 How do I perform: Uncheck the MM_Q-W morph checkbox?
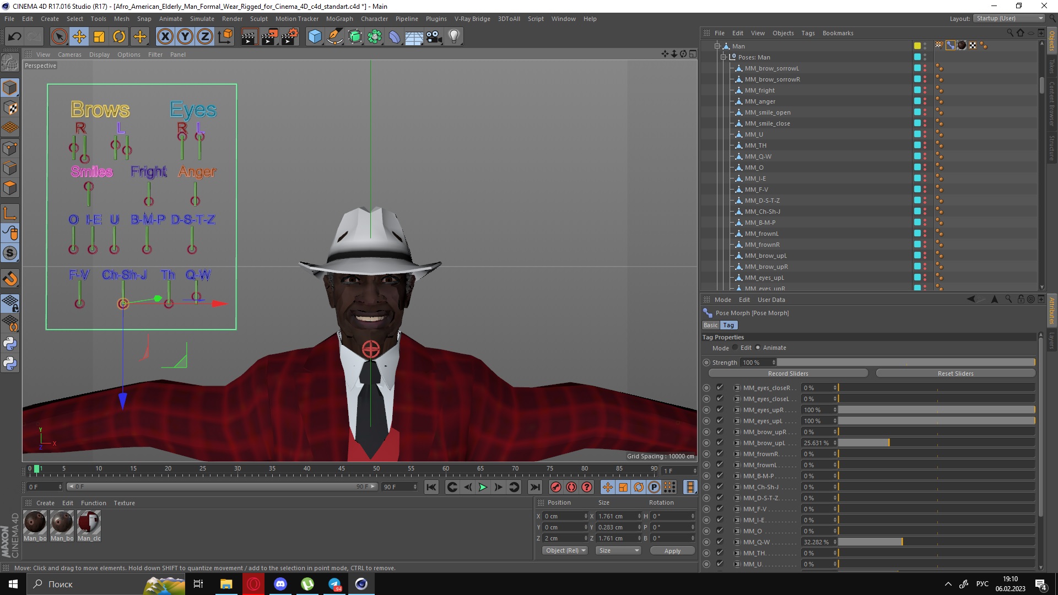pyautogui.click(x=720, y=542)
